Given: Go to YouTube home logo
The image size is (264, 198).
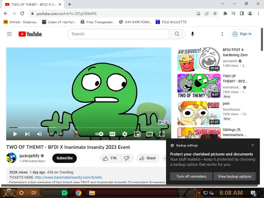Looking at the screenshot, I should pyautogui.click(x=30, y=34).
